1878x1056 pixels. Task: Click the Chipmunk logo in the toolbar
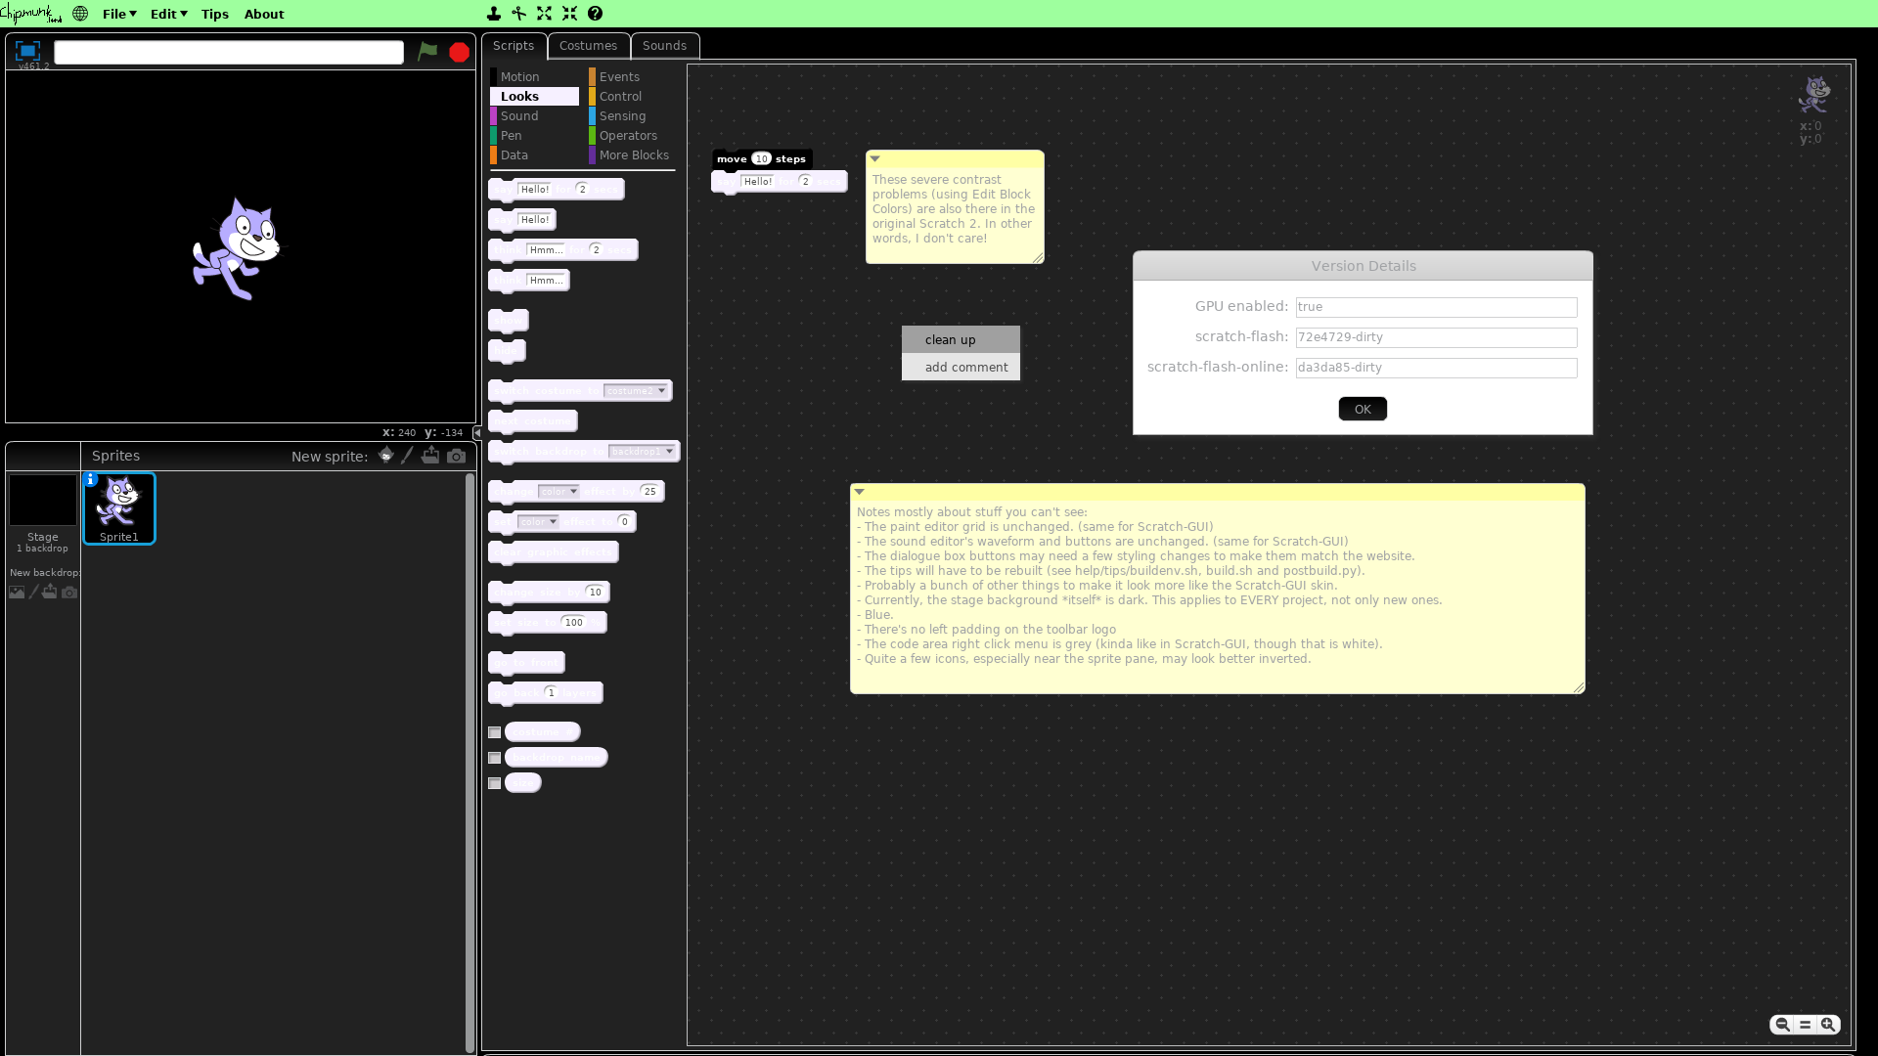[31, 14]
